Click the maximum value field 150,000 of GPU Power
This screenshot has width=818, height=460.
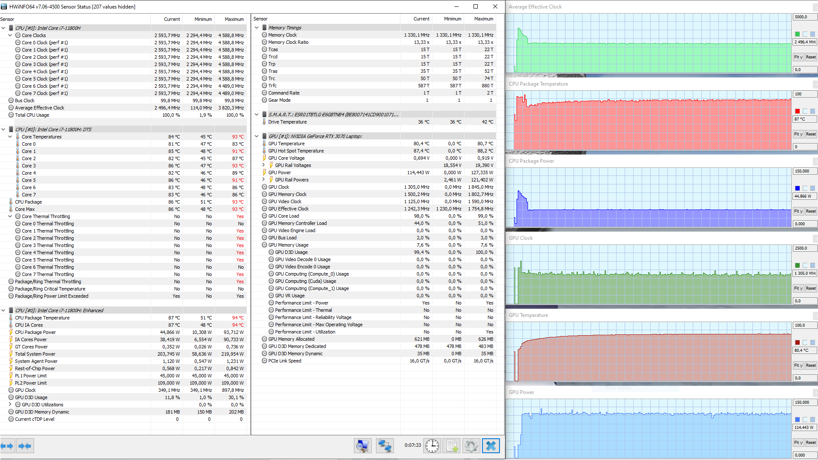804,402
